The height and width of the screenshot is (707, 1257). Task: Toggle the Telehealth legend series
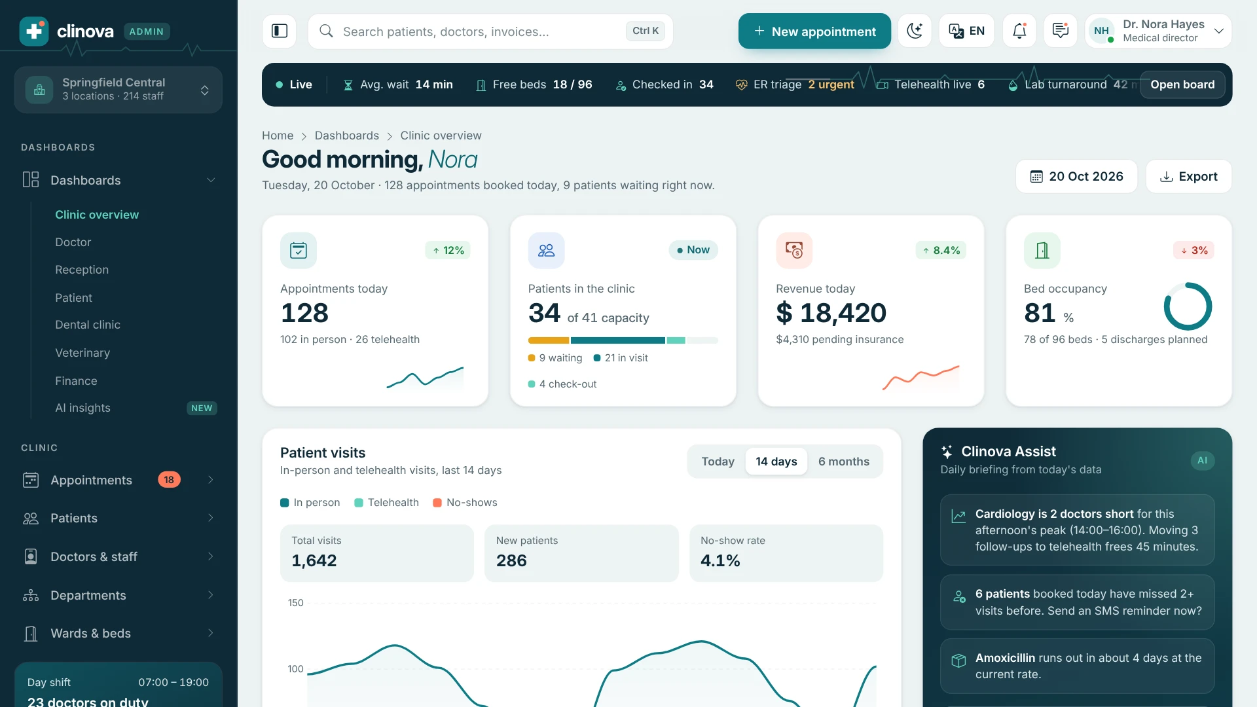[x=386, y=503]
